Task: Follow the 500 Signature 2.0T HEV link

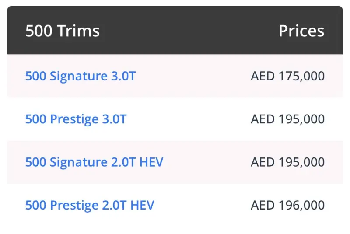Action: (94, 162)
